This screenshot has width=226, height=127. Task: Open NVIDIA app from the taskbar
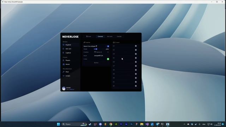tap(116, 124)
